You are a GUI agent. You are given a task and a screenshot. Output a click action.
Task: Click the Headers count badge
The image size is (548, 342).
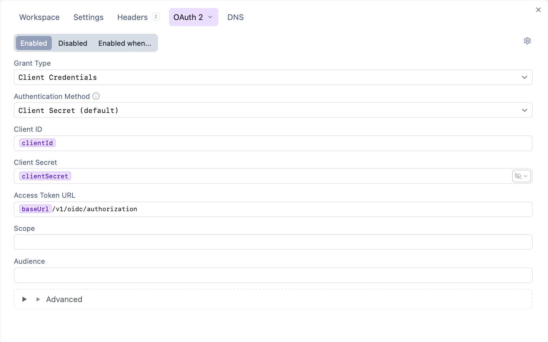pyautogui.click(x=156, y=17)
